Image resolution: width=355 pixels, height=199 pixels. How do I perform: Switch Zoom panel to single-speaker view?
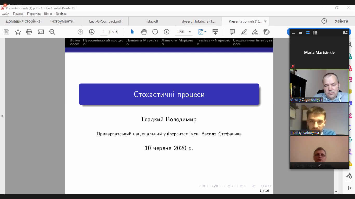click(301, 33)
